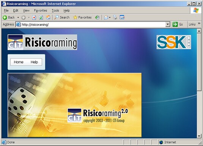Open the Favorites pane from toolbar star
Screen dimensions: 203x146
(82, 17)
